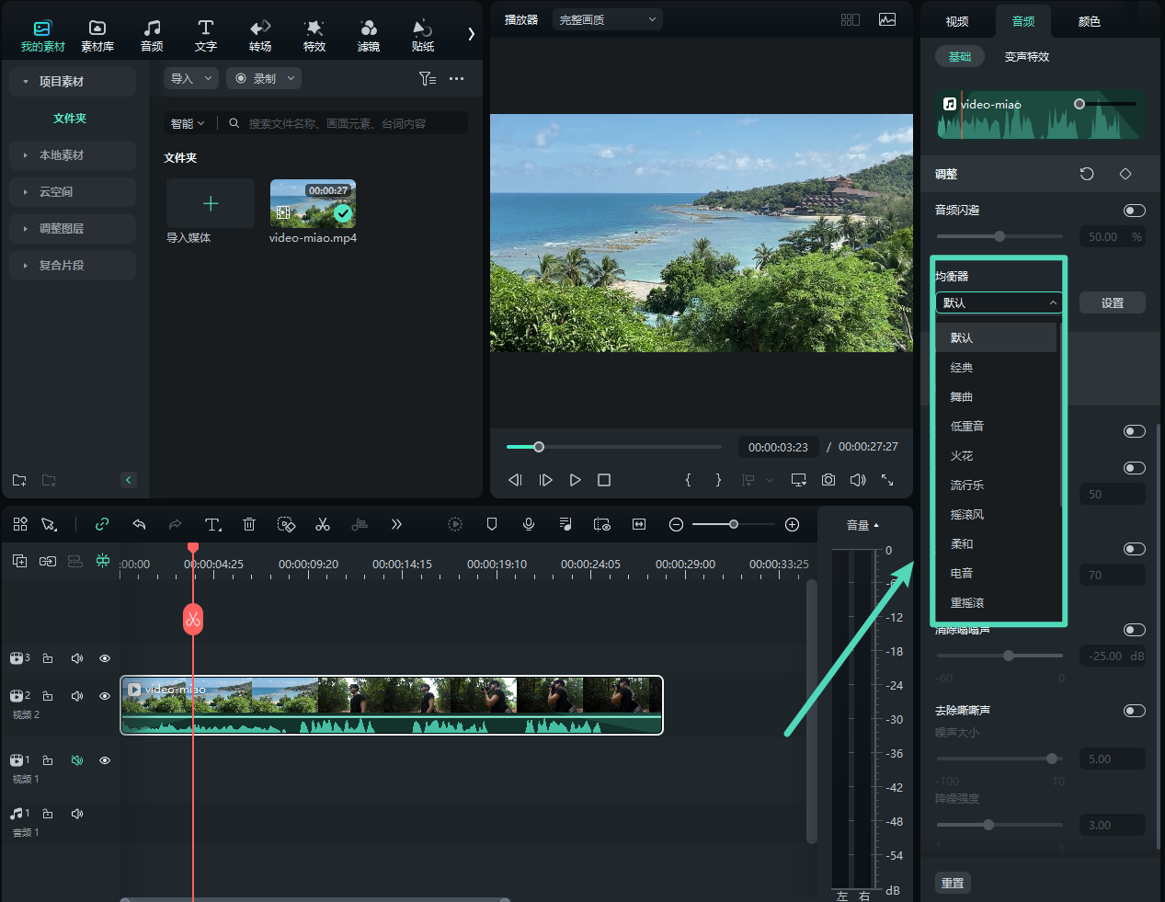The width and height of the screenshot is (1165, 902).
Task: Toggle the audio ducking (音频闪避) switch
Action: (1135, 211)
